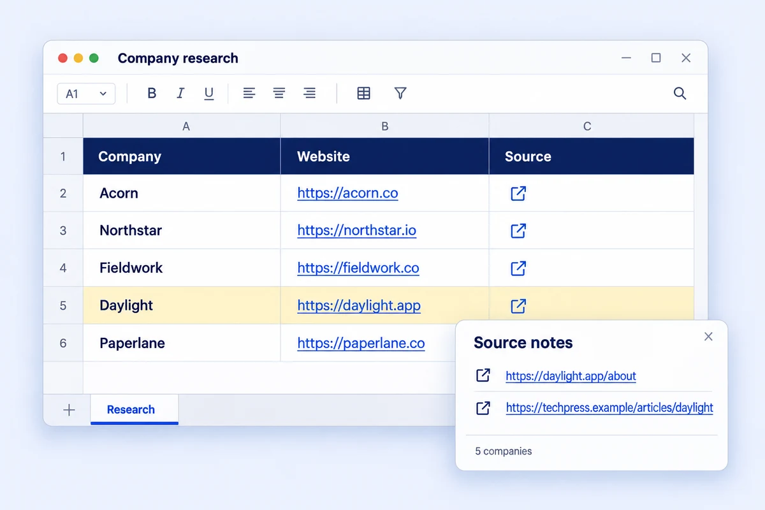Align text left
This screenshot has height=510, width=765.
(249, 93)
